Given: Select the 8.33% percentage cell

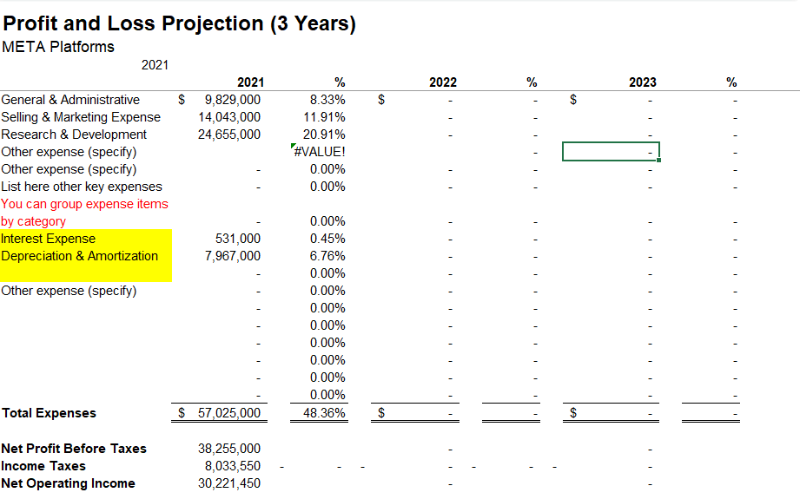Looking at the screenshot, I should [x=327, y=100].
